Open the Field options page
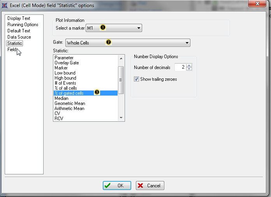 coord(12,50)
